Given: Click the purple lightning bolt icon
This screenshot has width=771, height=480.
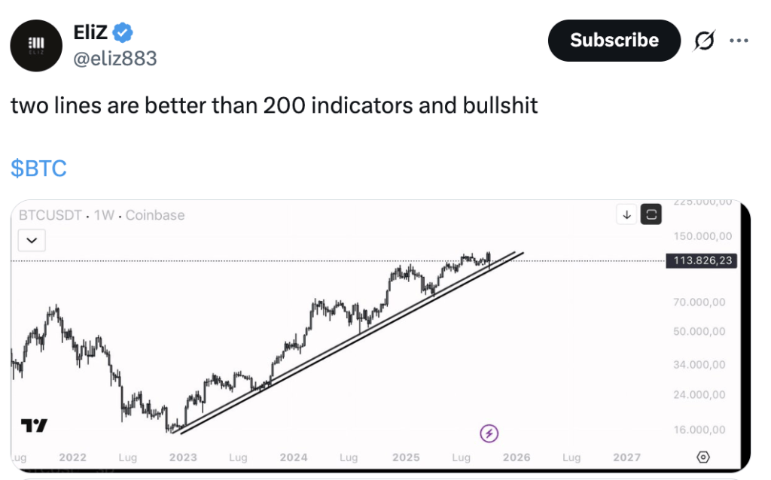Looking at the screenshot, I should coord(489,433).
